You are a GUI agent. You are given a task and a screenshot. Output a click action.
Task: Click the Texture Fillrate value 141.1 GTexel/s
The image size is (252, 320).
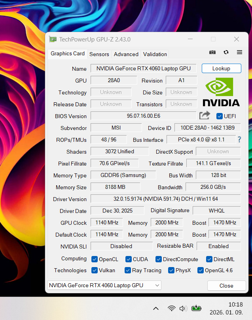coord(213,163)
